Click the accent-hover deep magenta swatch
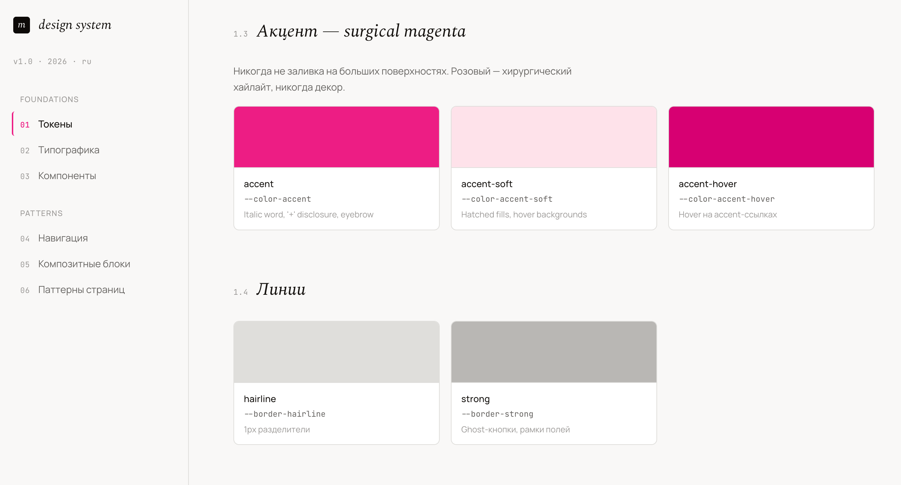This screenshot has height=485, width=901. (x=771, y=137)
